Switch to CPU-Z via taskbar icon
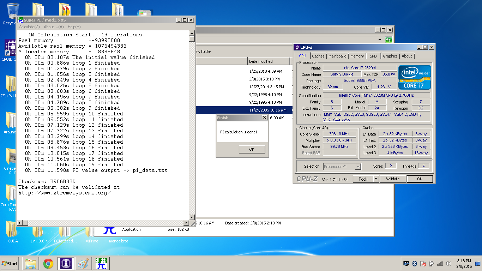Image resolution: width=482 pixels, height=271 pixels. [66, 264]
